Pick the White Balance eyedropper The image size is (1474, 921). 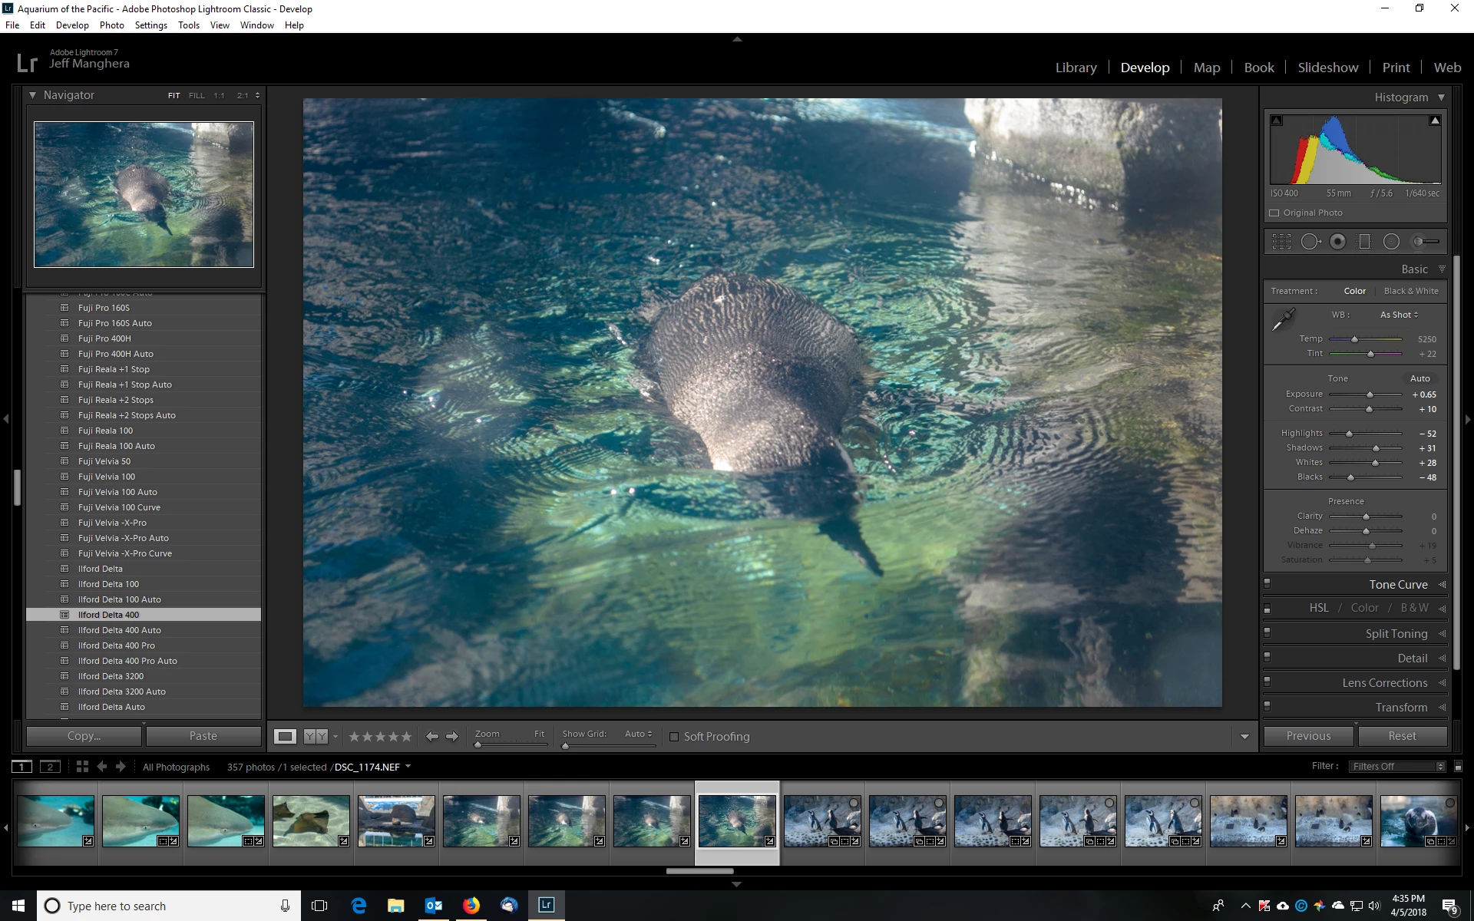[x=1283, y=319]
